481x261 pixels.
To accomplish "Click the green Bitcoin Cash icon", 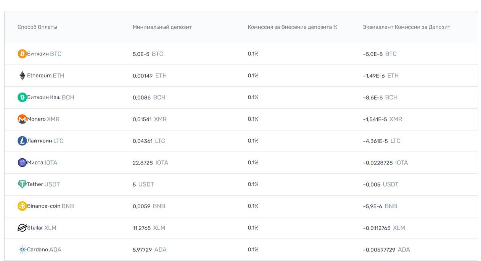I will point(22,97).
